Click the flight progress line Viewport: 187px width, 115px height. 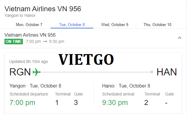[x=96, y=72]
